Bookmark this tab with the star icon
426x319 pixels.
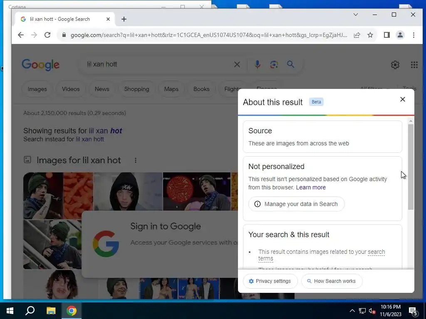point(370,35)
